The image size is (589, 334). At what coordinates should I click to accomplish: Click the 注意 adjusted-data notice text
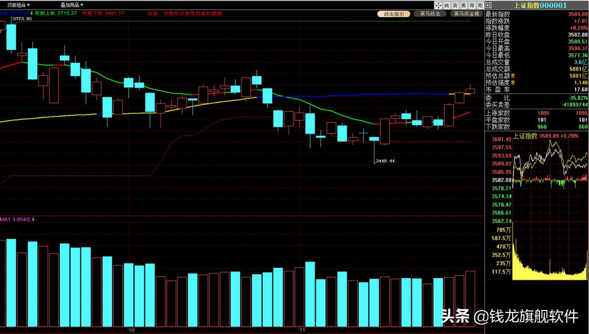[184, 13]
